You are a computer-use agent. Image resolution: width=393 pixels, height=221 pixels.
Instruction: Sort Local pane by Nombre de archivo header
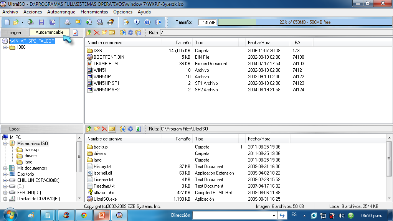coord(123,139)
